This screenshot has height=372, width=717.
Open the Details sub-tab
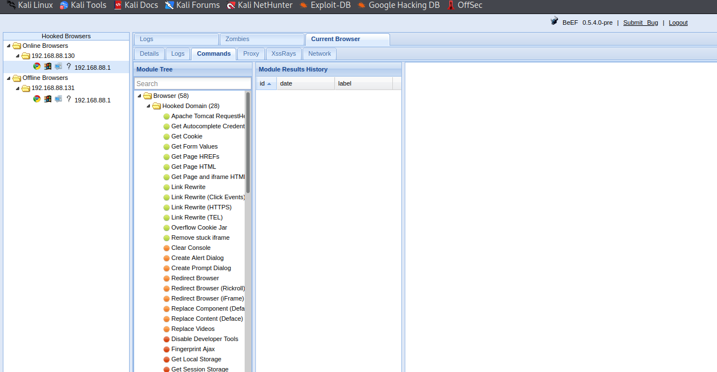tap(149, 53)
